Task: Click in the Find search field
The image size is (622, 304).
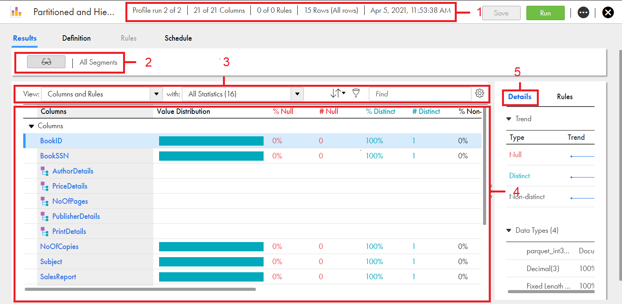Action: 420,94
